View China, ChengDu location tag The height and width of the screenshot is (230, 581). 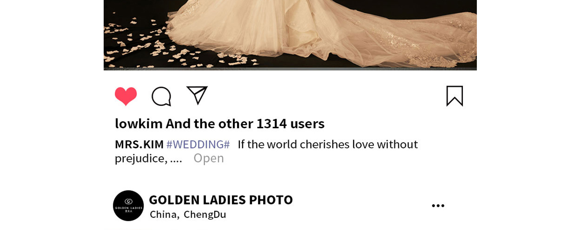coord(188,214)
